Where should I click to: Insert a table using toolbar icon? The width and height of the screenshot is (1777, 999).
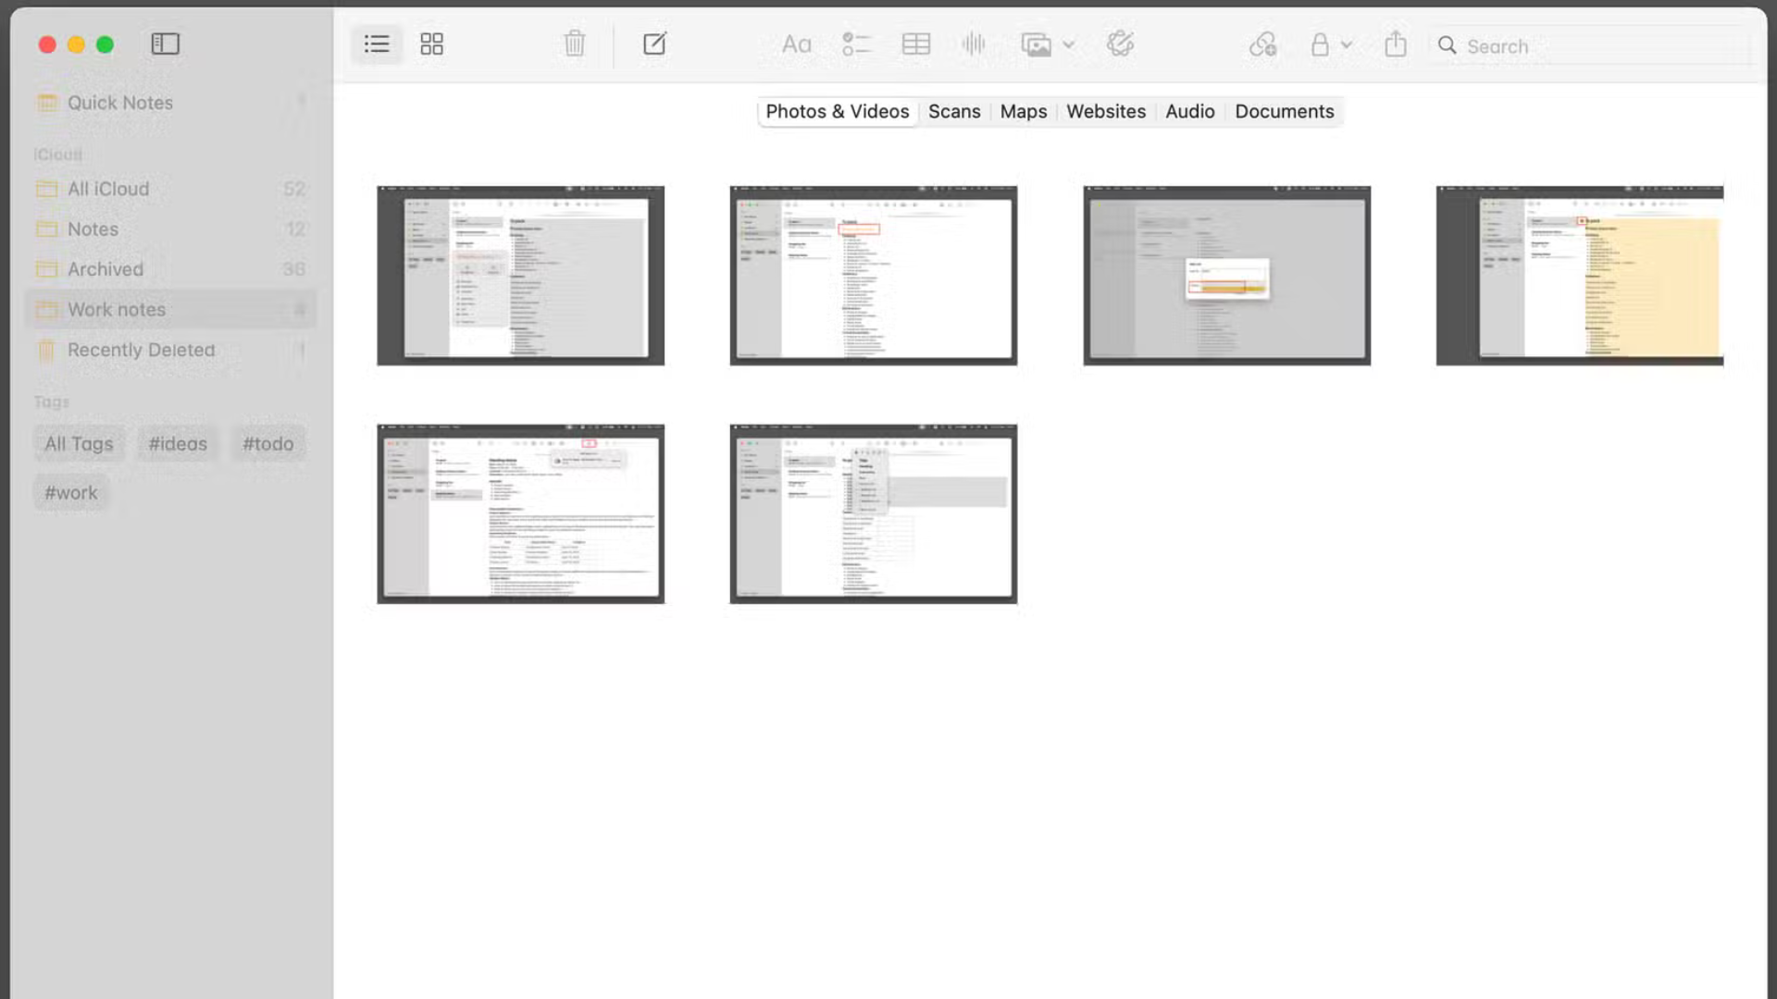coord(916,43)
